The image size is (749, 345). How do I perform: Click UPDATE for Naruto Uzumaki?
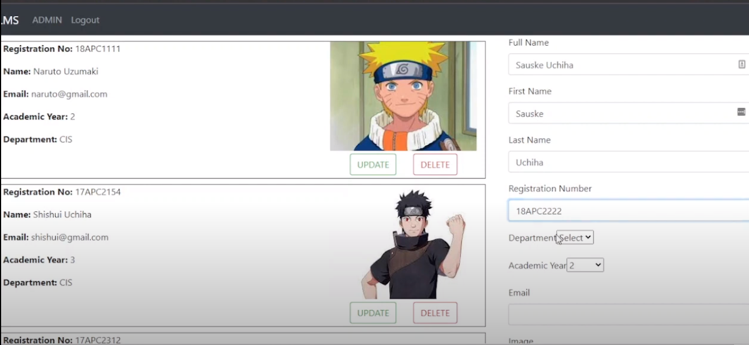point(373,164)
